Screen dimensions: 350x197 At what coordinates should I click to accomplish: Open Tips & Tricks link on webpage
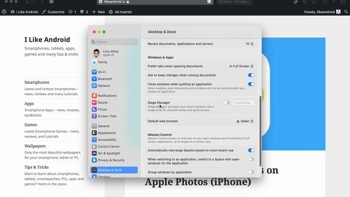pos(37,167)
